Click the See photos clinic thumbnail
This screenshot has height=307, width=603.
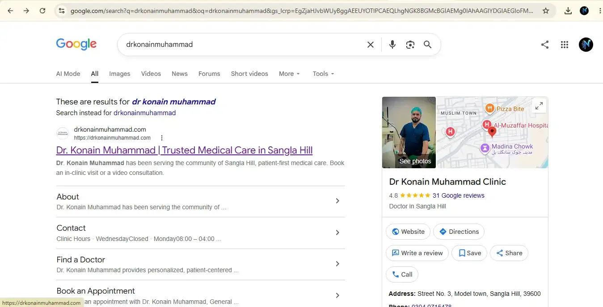pos(409,133)
